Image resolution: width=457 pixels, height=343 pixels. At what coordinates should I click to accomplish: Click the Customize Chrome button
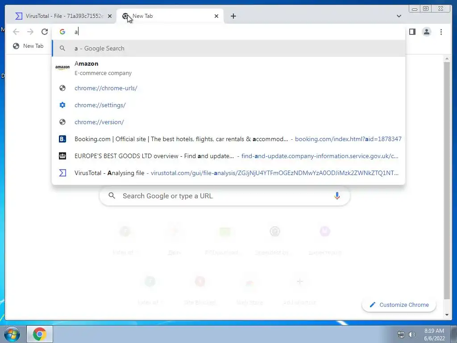pos(399,305)
